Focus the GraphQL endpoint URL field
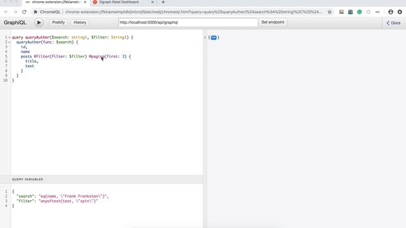This screenshot has width=406, height=228. tap(188, 23)
